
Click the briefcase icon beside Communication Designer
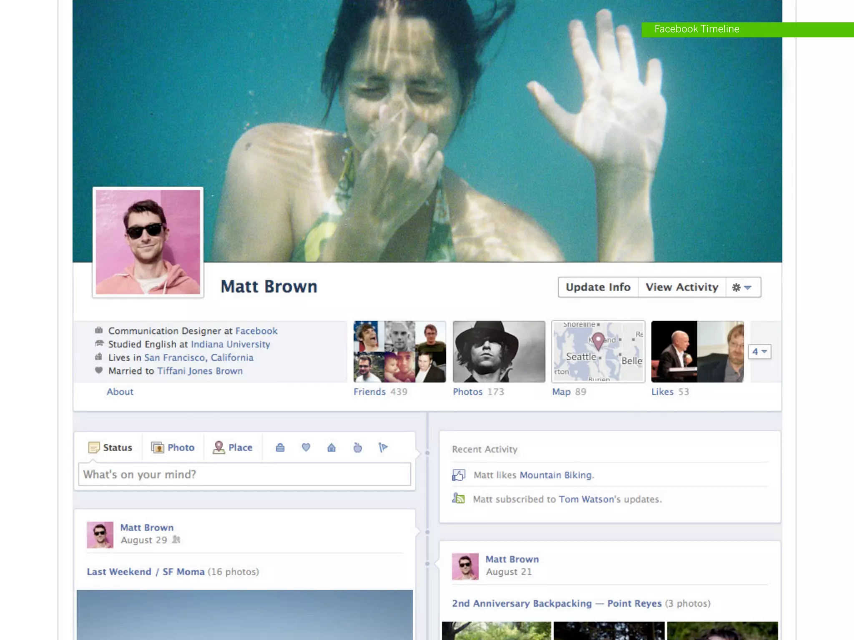tap(99, 330)
